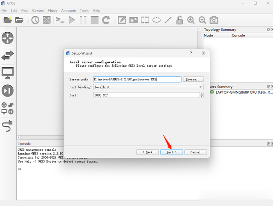Image resolution: width=273 pixels, height=206 pixels.
Task: Start all nodes with play icon
Action: point(72,20)
